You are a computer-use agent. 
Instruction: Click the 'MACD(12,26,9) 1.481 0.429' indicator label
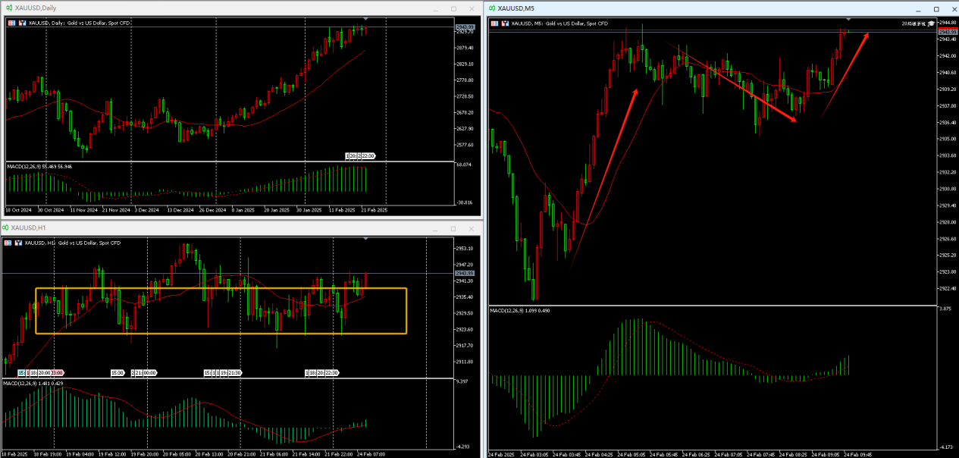click(x=33, y=384)
